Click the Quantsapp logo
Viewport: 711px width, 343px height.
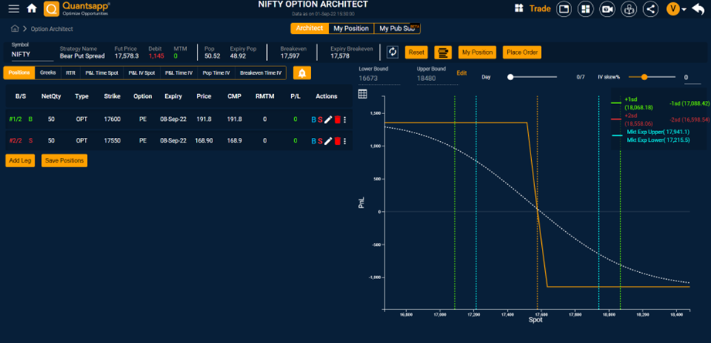[77, 8]
